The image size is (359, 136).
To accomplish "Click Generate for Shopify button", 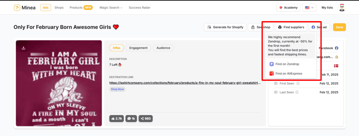I will (225, 27).
